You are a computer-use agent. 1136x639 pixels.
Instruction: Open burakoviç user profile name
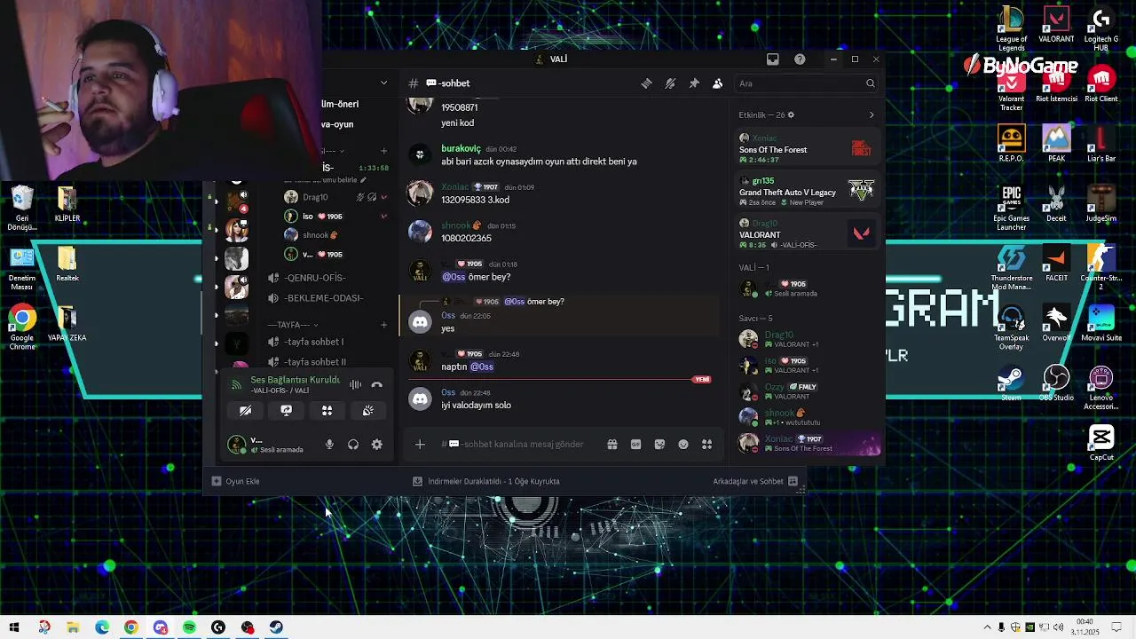click(461, 148)
